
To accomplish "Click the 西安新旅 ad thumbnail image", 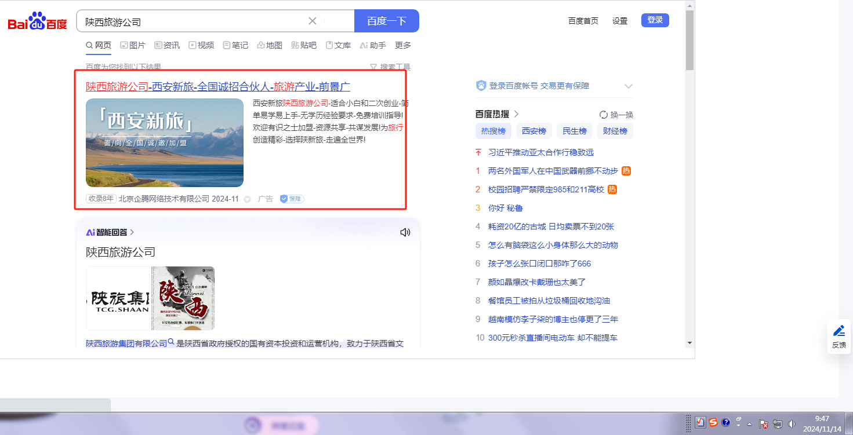I will [165, 142].
